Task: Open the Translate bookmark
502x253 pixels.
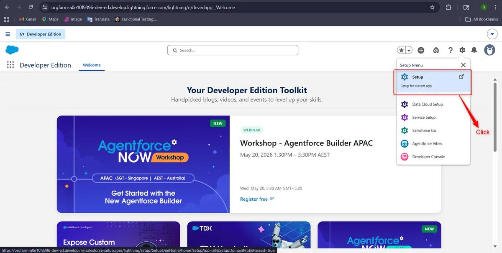Action: (x=98, y=19)
